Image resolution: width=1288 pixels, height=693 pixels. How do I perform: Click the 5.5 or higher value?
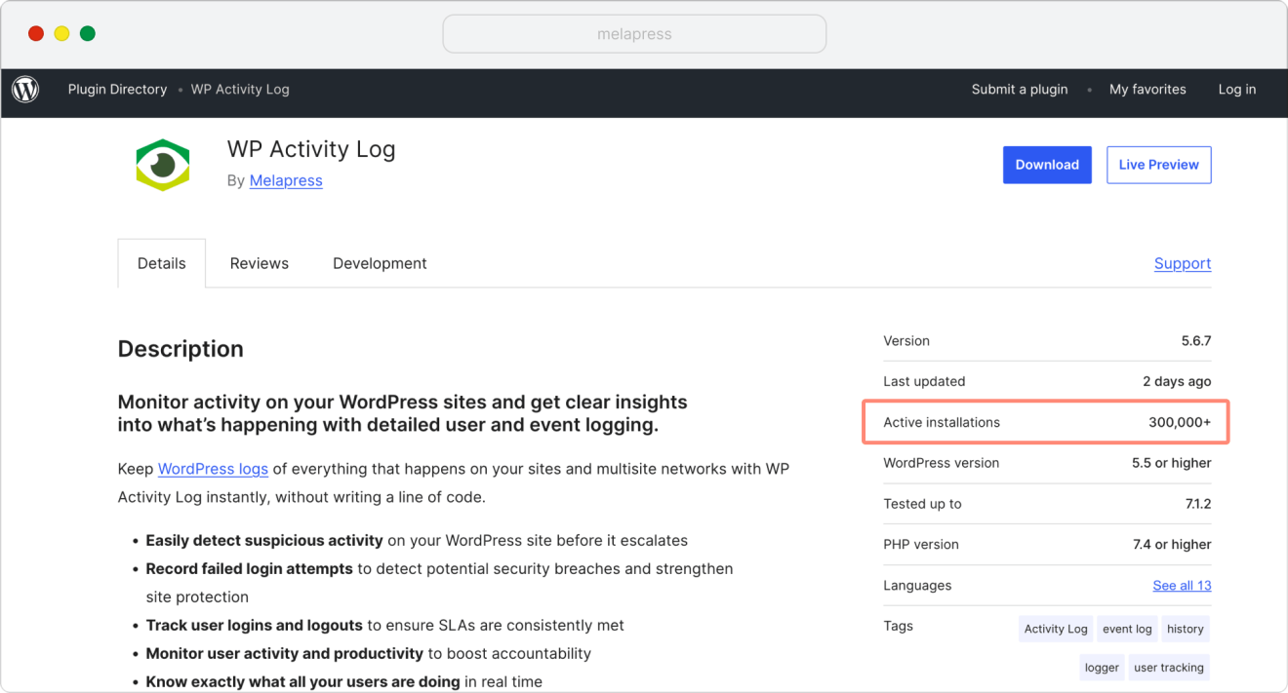[x=1172, y=463]
